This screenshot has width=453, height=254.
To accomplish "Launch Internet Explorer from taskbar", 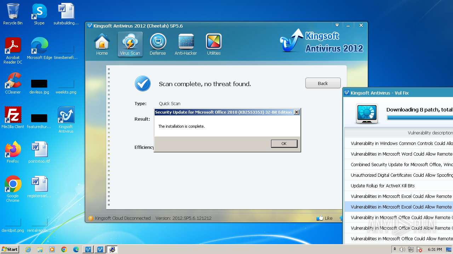I will pos(28,249).
